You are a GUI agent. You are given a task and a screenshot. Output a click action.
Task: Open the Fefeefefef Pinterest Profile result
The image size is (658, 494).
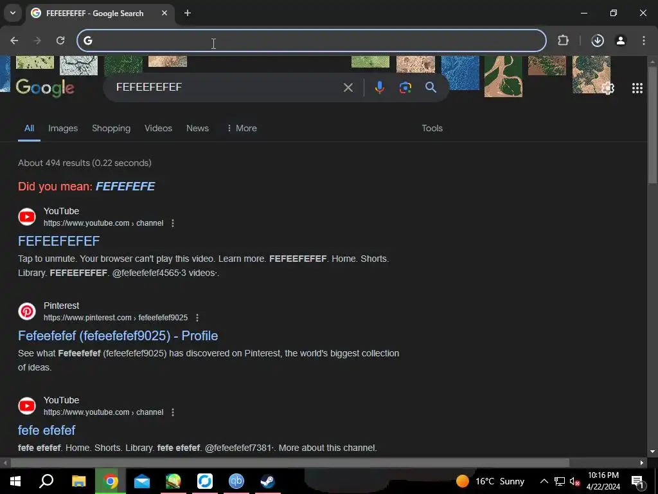coord(118,336)
